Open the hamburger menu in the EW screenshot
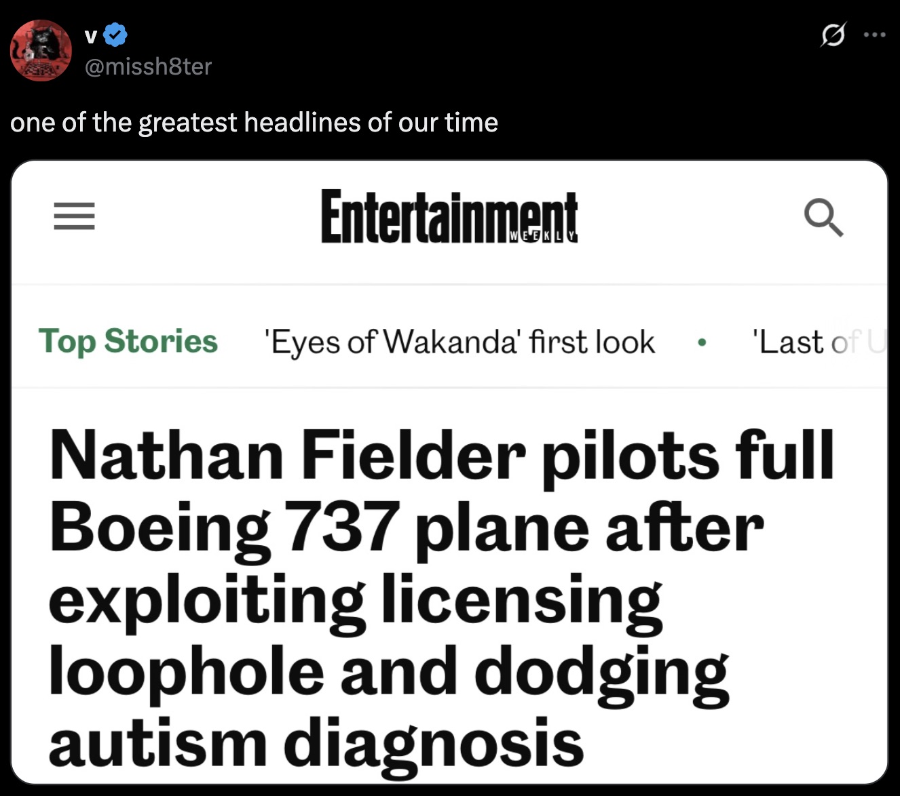Viewport: 900px width, 796px height. (74, 217)
